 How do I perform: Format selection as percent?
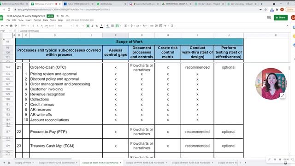click(38, 26)
